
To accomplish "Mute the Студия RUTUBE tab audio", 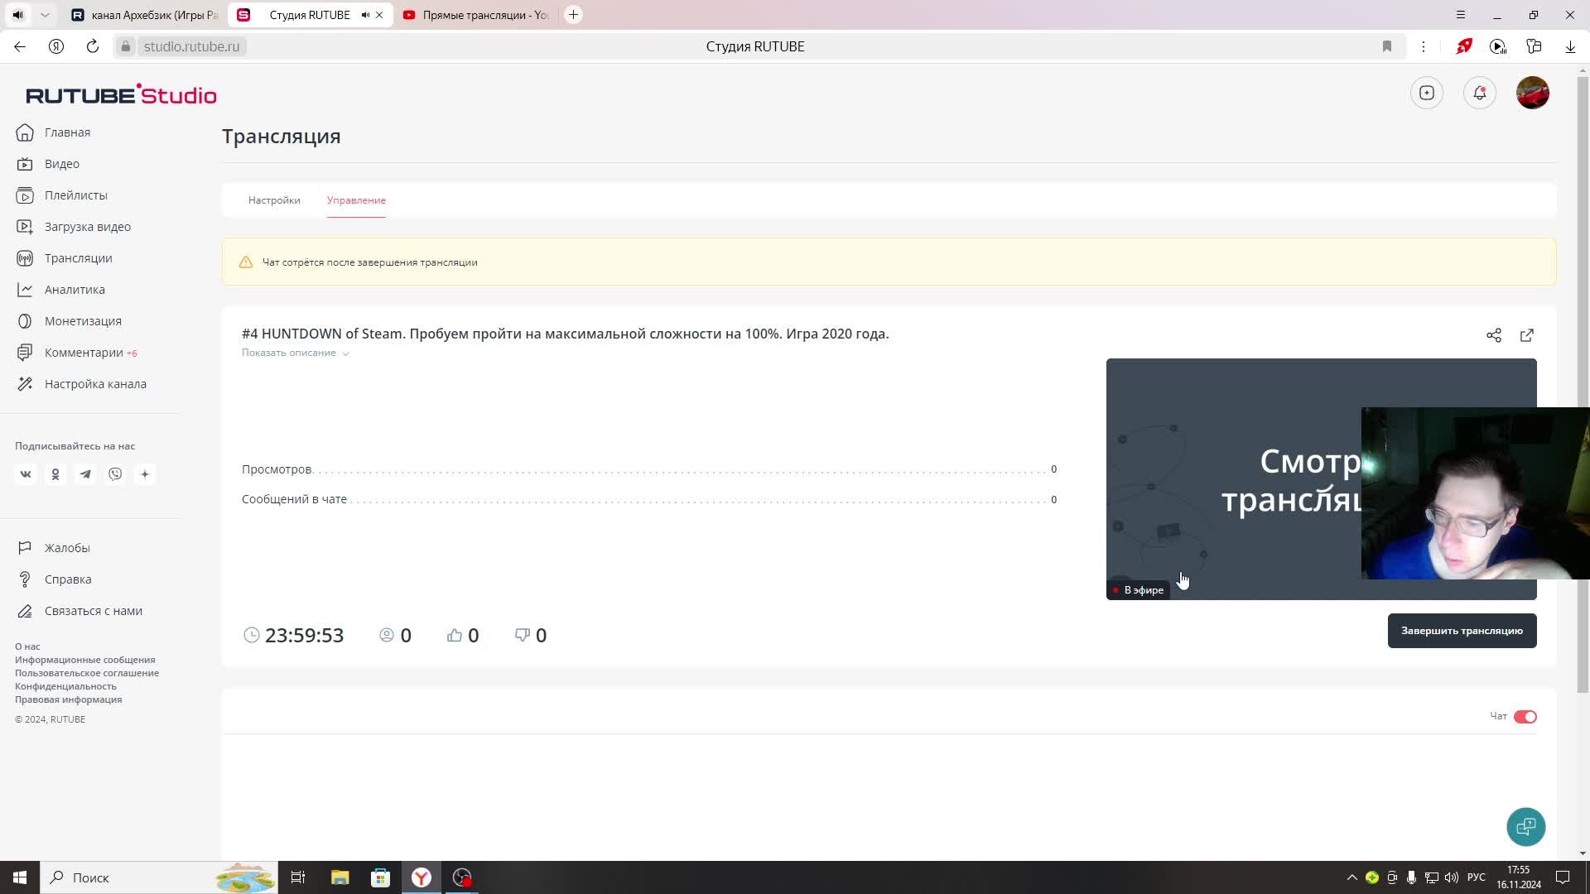I will pos(365,15).
